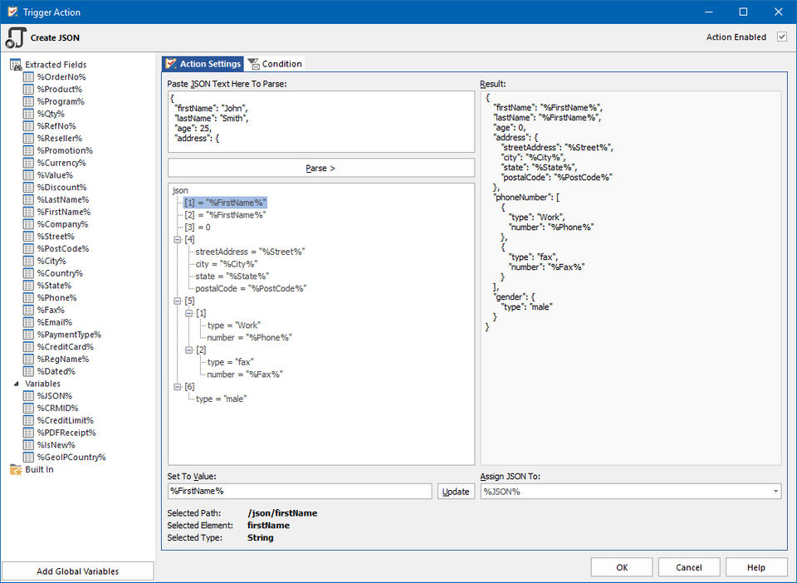
Task: Click the %GeoIPCountry% variable icon
Action: point(28,458)
